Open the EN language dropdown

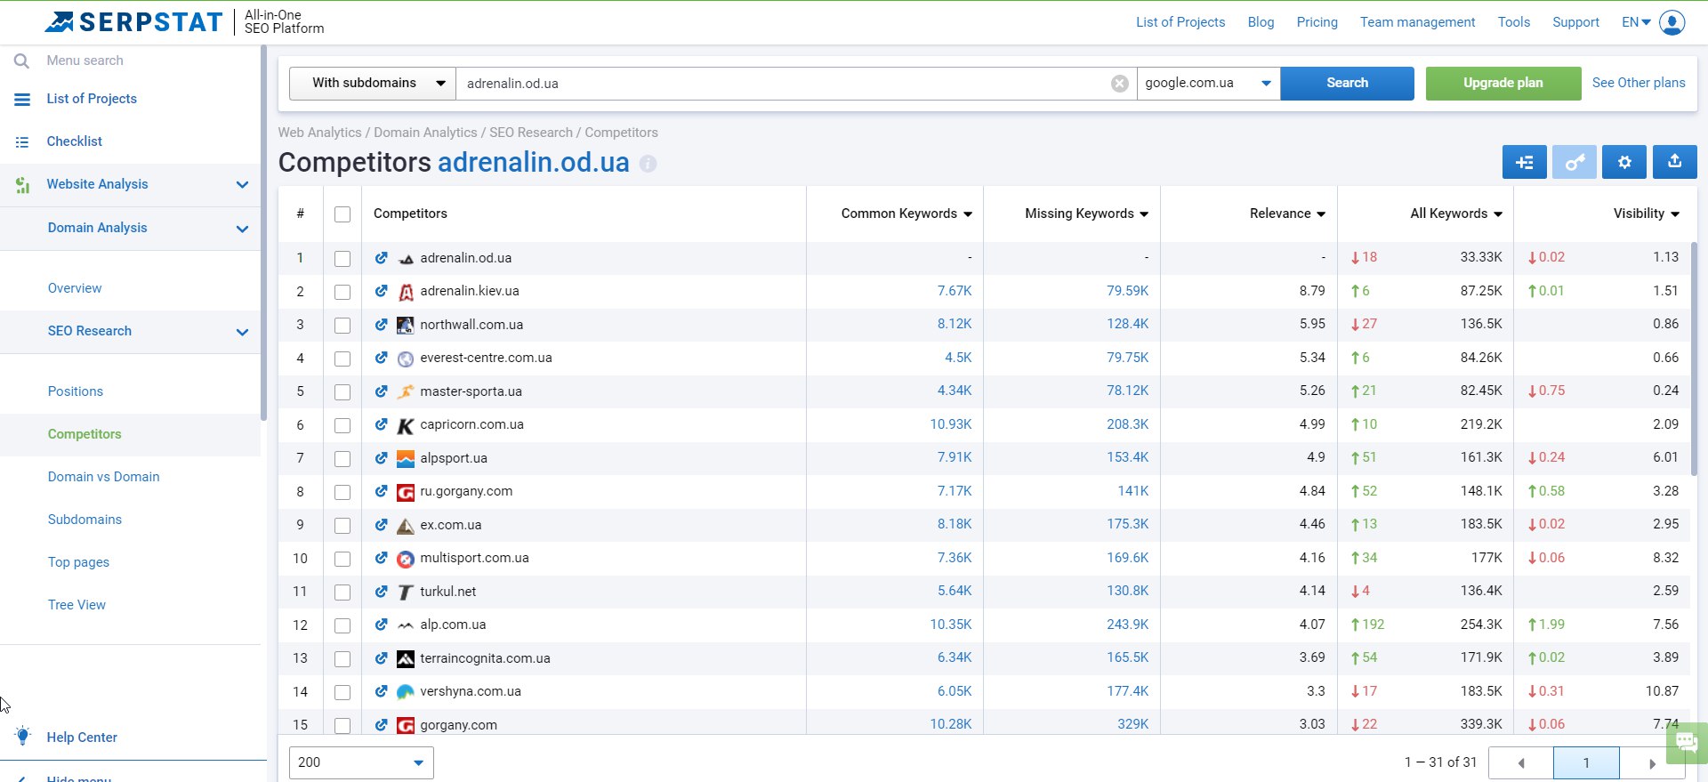1636,22
